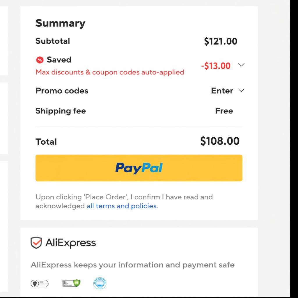Click Enter to add a promo code
The image size is (298, 298).
(222, 91)
